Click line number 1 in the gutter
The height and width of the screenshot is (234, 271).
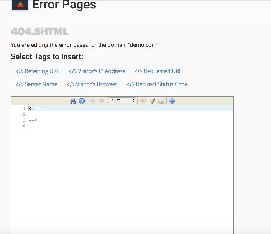point(24,109)
